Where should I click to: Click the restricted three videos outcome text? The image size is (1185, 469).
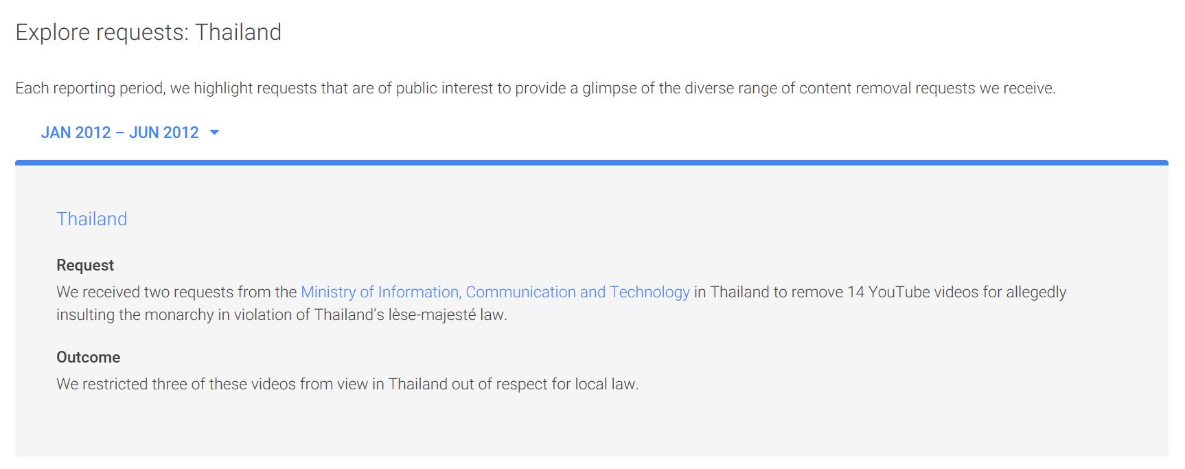347,384
